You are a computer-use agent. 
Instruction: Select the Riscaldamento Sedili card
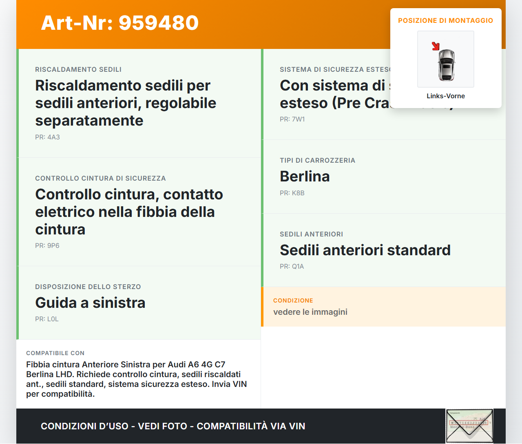(x=139, y=102)
